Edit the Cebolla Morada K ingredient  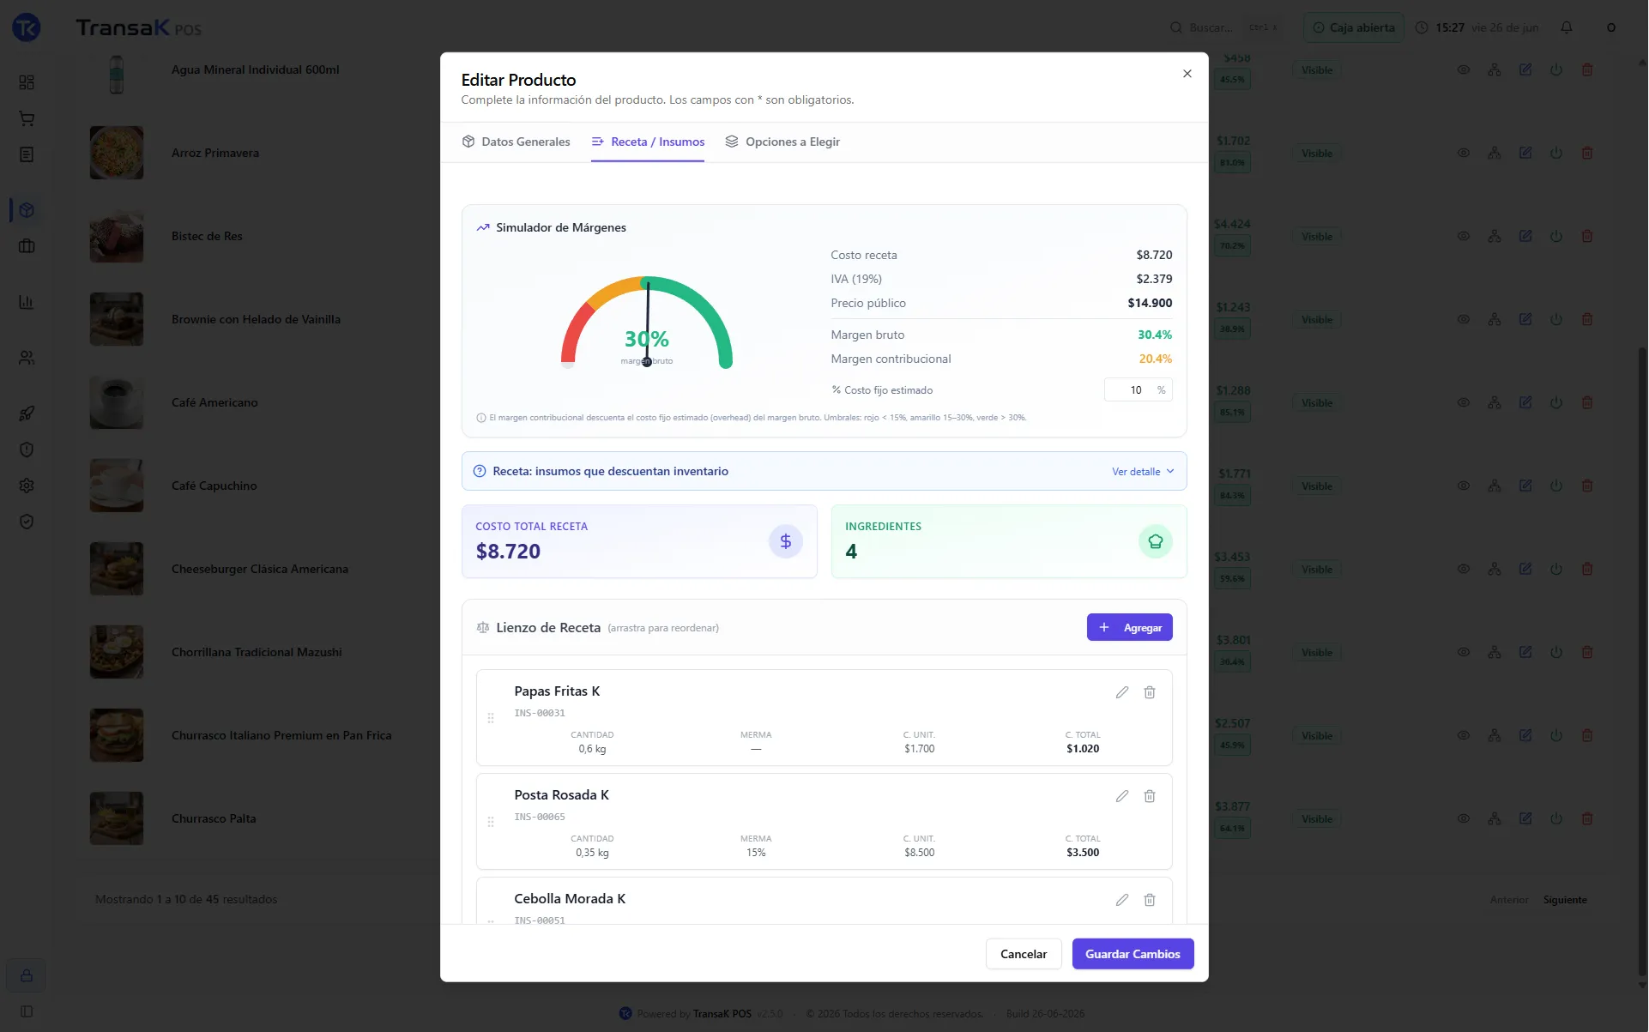(x=1121, y=900)
